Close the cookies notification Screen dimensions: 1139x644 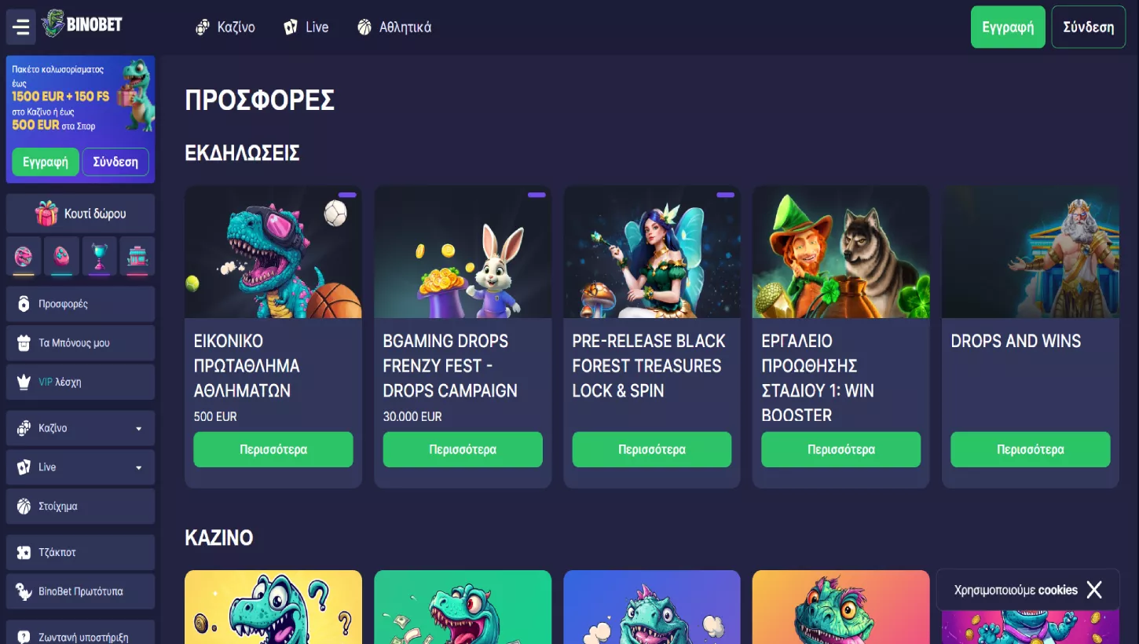click(1094, 590)
